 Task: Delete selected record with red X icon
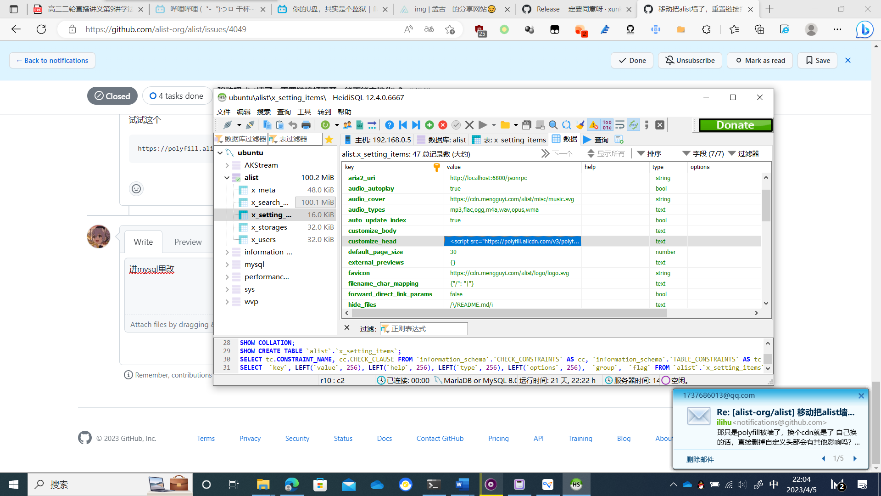(443, 124)
